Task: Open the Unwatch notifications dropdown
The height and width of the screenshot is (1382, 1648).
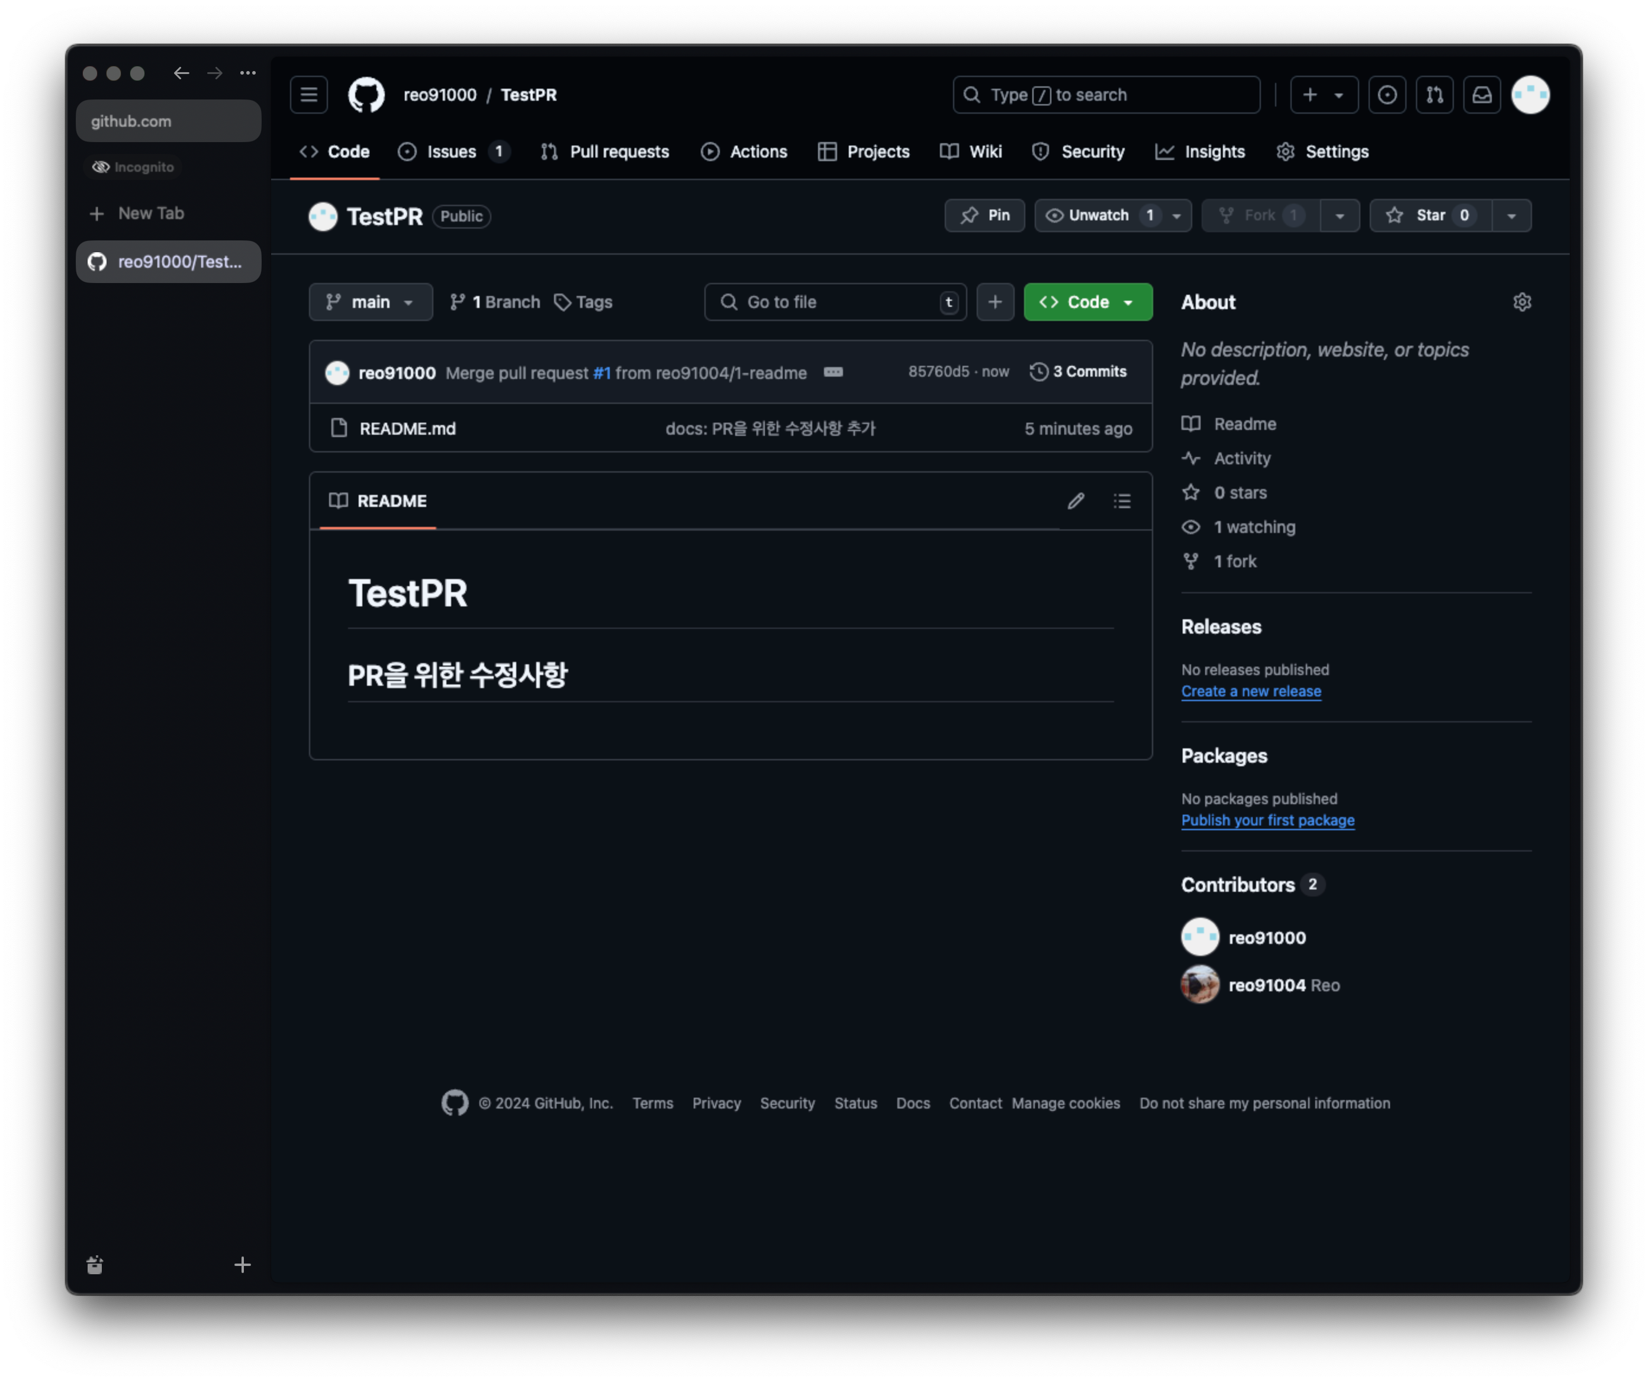Action: [1112, 215]
